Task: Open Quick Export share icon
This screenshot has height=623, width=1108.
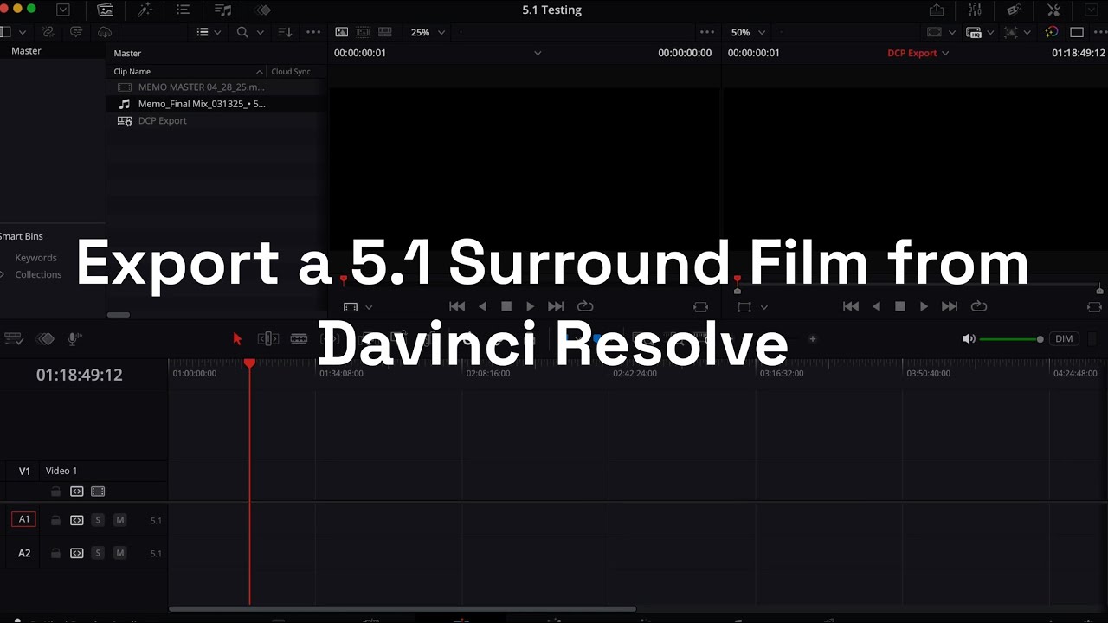Action: tap(937, 10)
